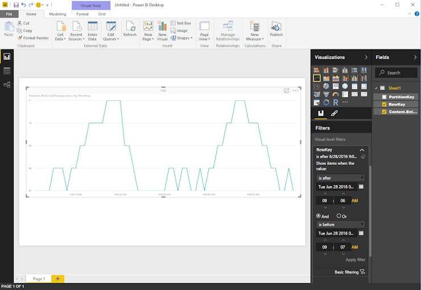The image size is (421, 290).
Task: Collapse the Visualizations pane
Action: point(366,57)
